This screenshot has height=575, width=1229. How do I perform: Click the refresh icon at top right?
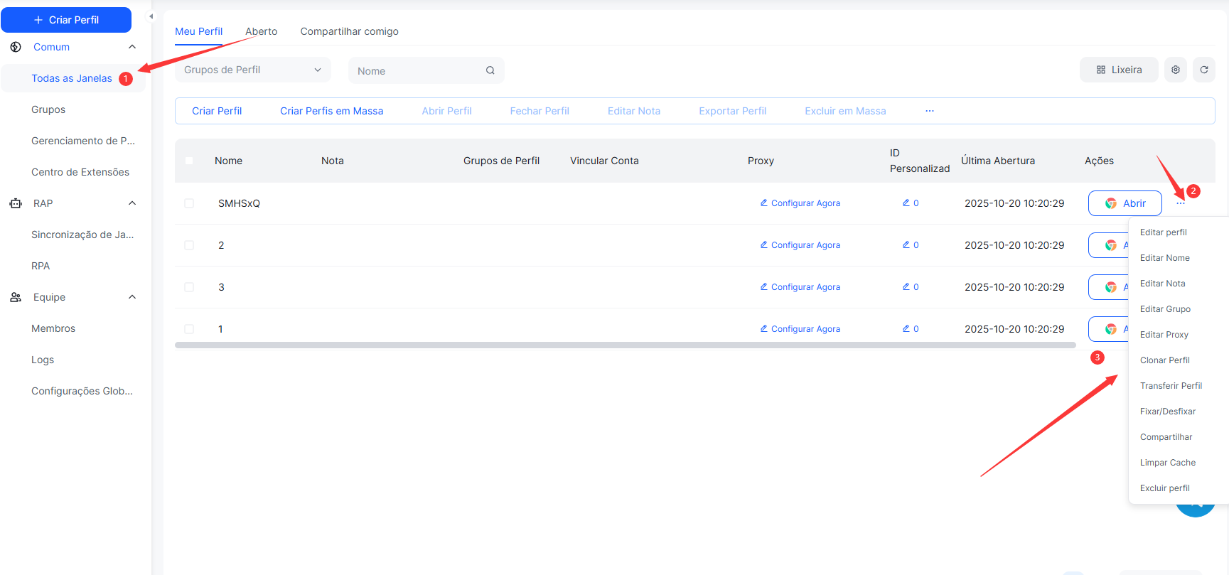point(1204,70)
